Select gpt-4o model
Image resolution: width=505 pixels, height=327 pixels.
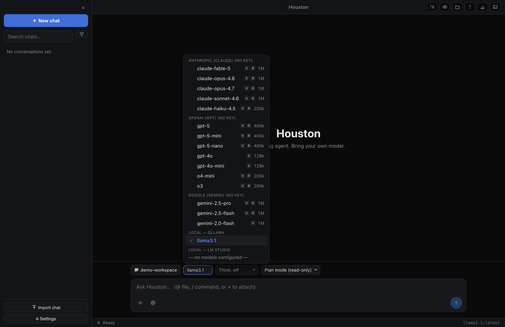pos(226,156)
